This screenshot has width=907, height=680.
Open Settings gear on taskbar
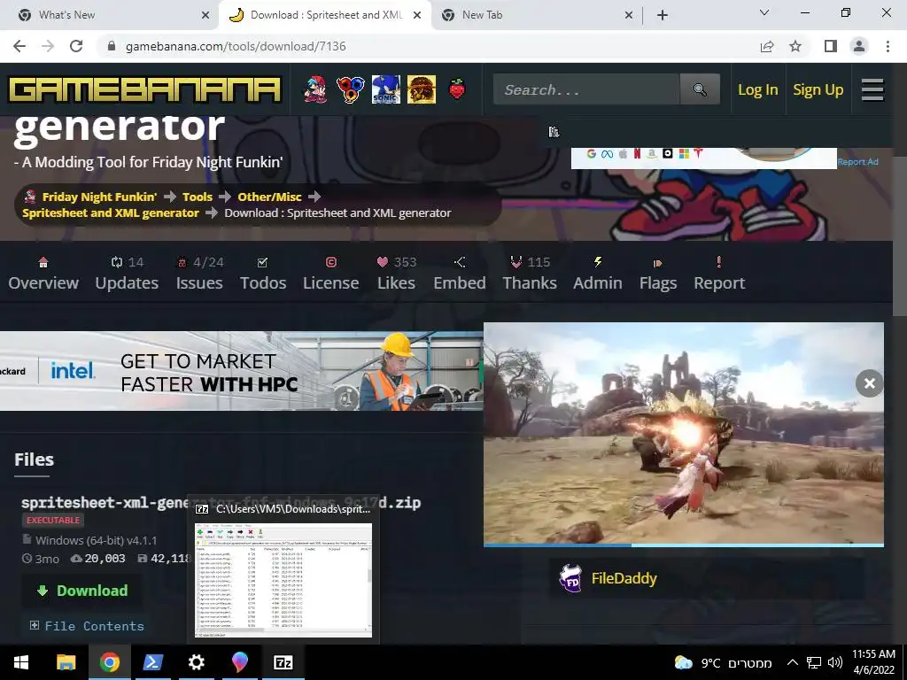[x=196, y=662]
